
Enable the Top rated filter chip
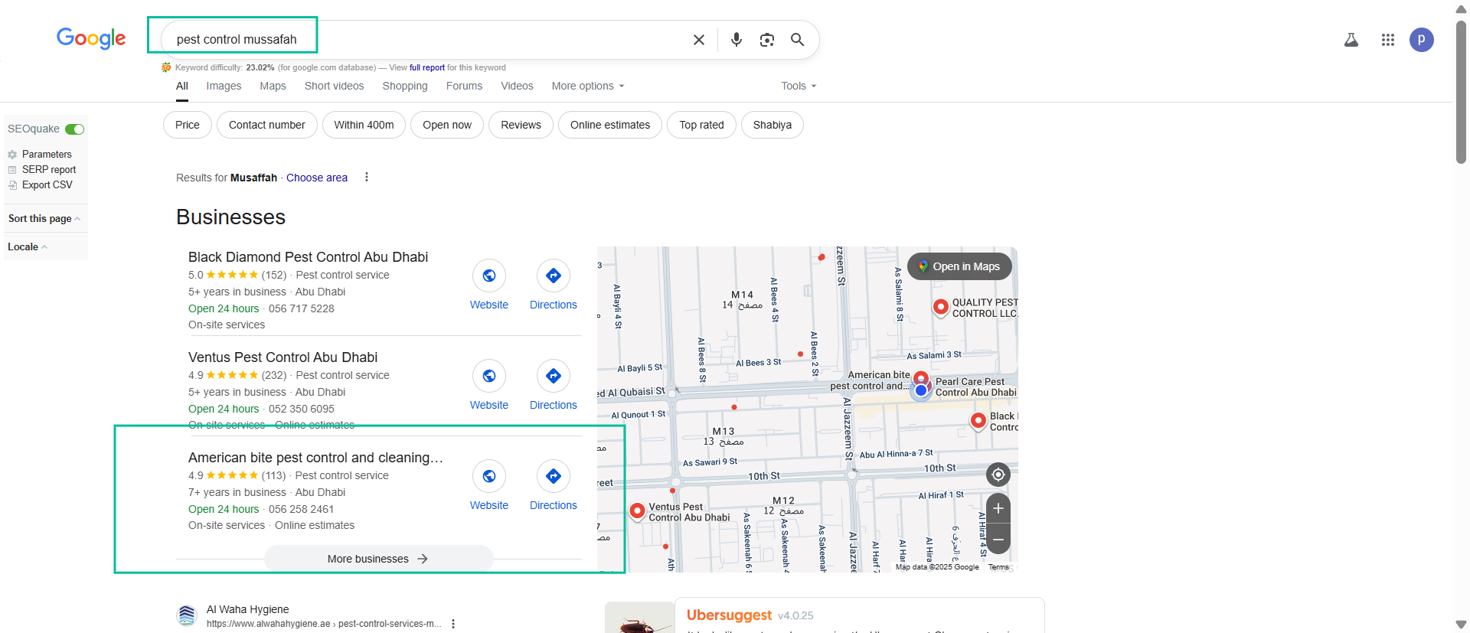701,125
